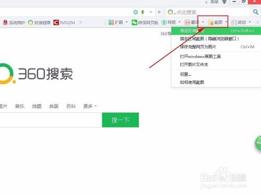Choose 指定区域截图（隐藏浏览器窗口）
The image size is (261, 195).
click(x=216, y=39)
